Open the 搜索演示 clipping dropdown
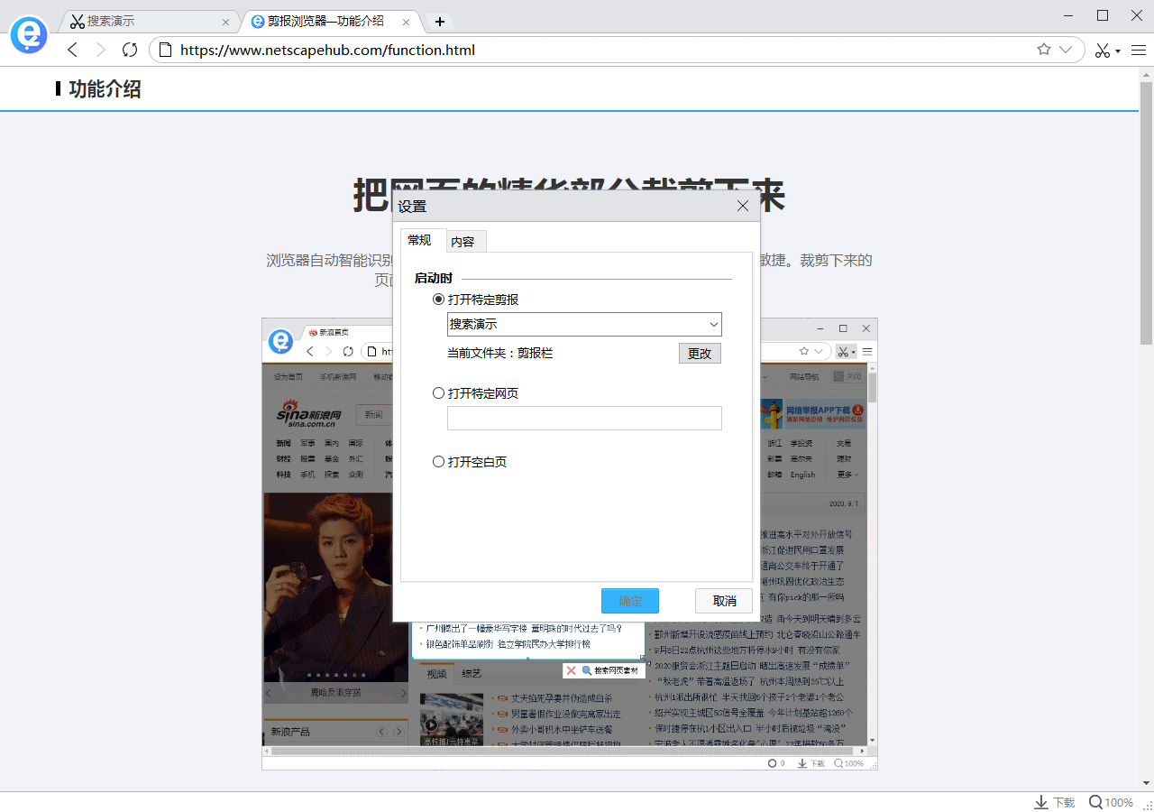The height and width of the screenshot is (812, 1154). point(584,324)
